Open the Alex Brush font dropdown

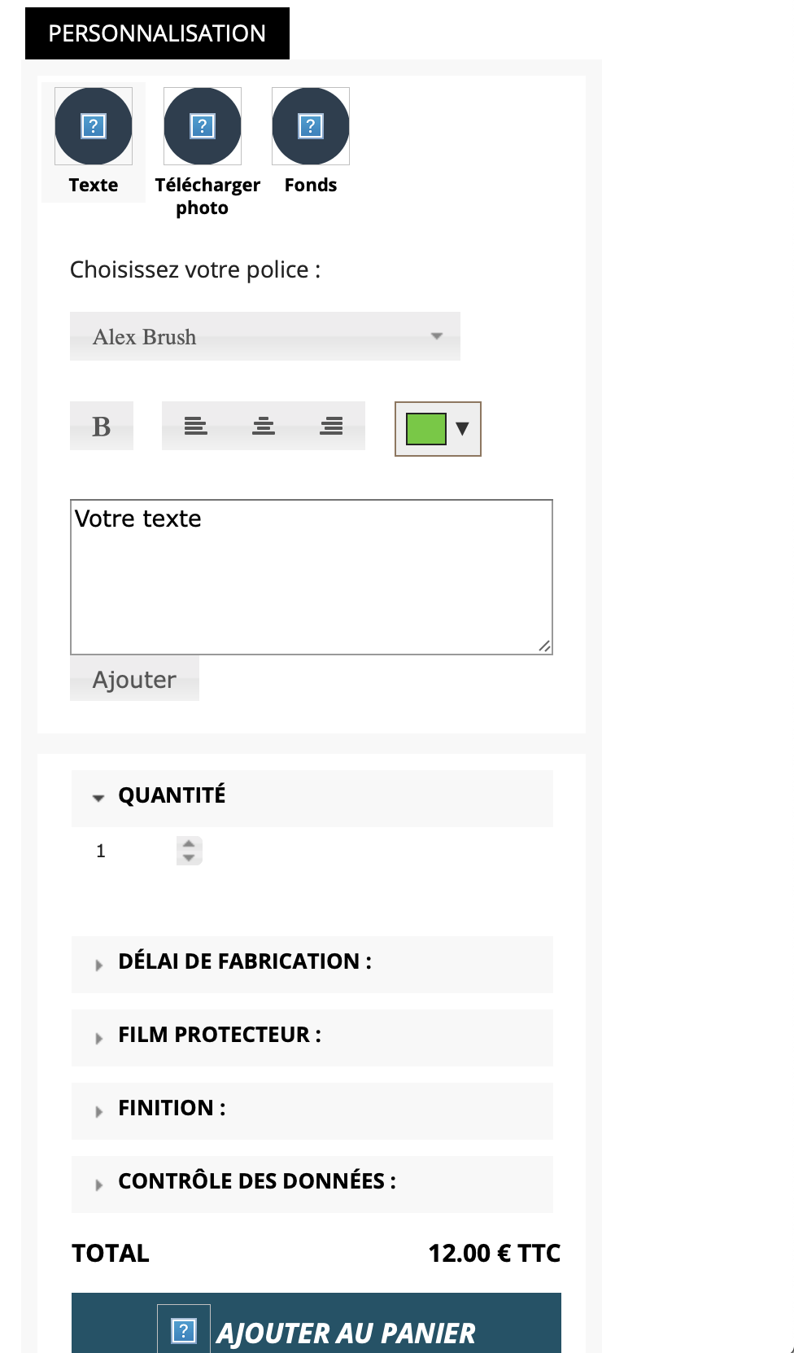coord(265,336)
